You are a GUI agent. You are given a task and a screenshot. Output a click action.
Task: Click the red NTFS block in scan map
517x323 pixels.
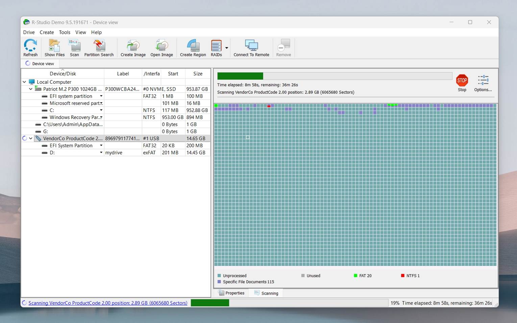pyautogui.click(x=269, y=106)
